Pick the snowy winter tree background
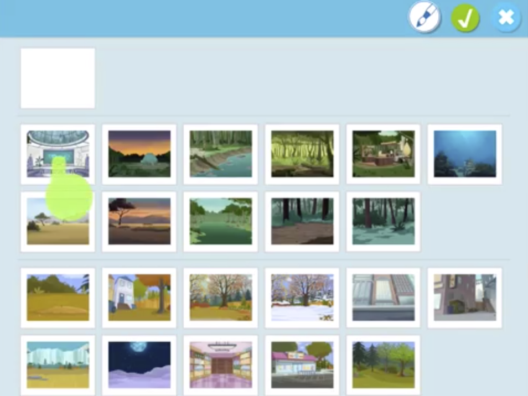528x396 pixels. [302, 298]
